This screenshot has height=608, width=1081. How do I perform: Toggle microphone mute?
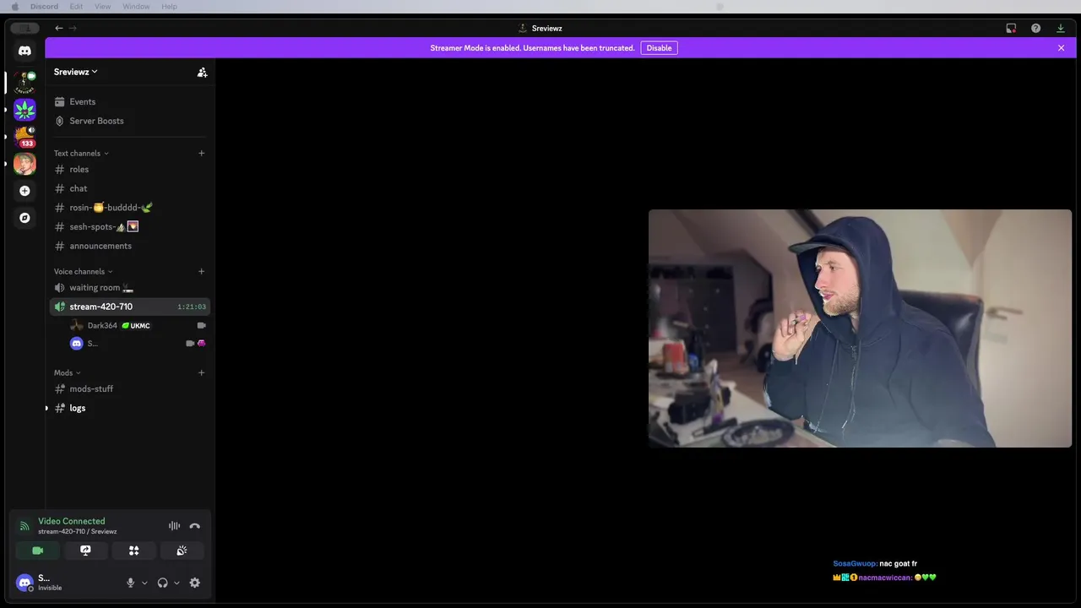[130, 583]
